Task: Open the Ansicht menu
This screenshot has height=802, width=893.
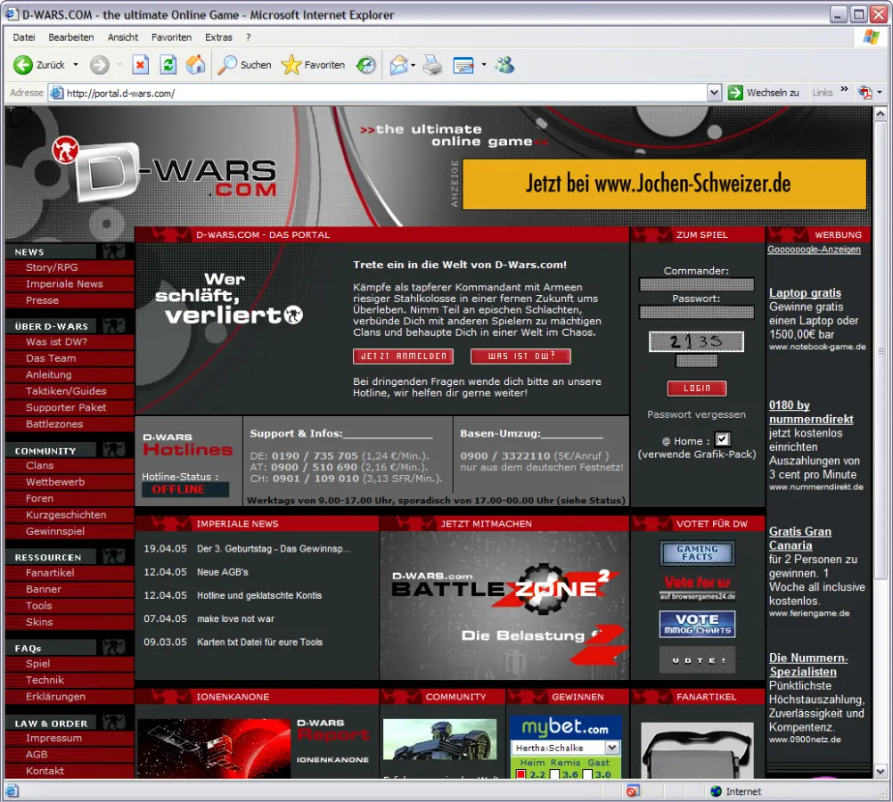Action: [x=123, y=37]
